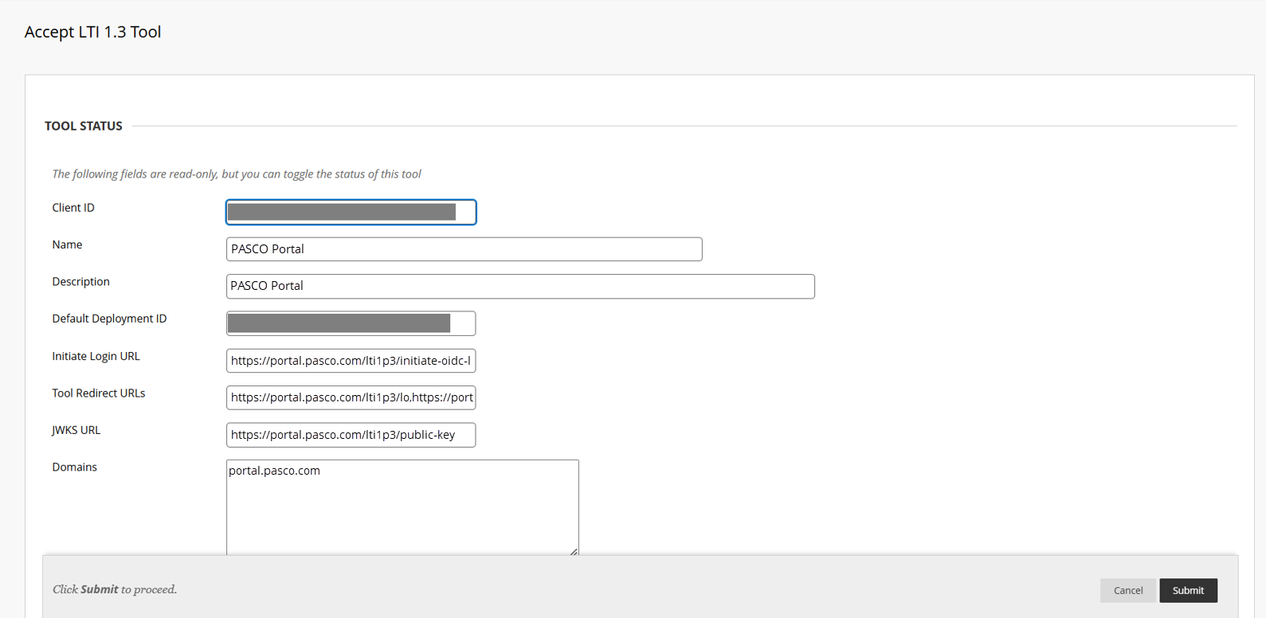
Task: Click the Cancel button
Action: pyautogui.click(x=1127, y=590)
